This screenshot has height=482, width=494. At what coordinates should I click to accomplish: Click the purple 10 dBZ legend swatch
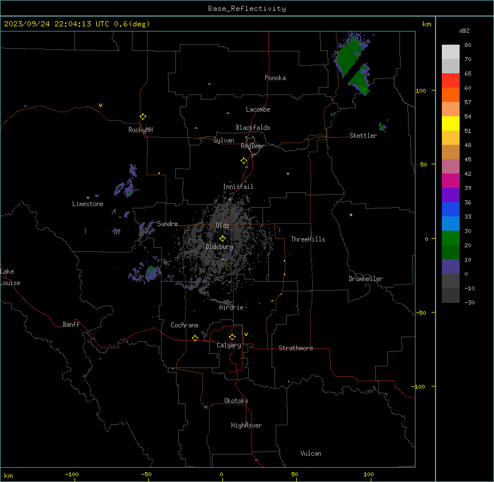[450, 267]
